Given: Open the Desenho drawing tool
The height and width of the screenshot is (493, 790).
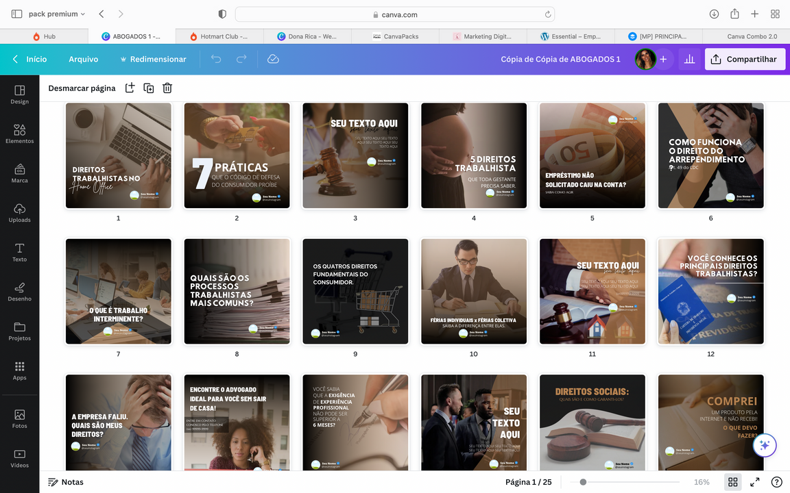Looking at the screenshot, I should click(19, 291).
